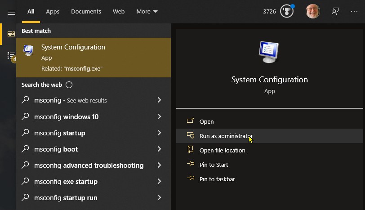Click the Open window icon
Viewport: 365px width, 210px height.
191,121
